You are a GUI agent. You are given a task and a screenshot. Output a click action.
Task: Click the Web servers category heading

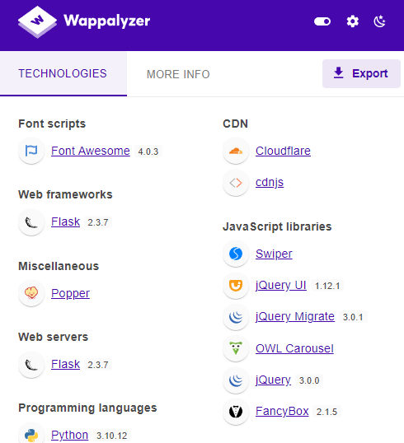(54, 337)
